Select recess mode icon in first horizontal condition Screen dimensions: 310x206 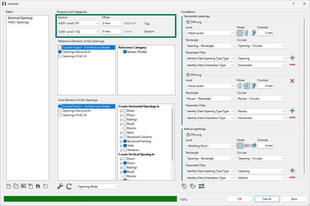click(246, 33)
